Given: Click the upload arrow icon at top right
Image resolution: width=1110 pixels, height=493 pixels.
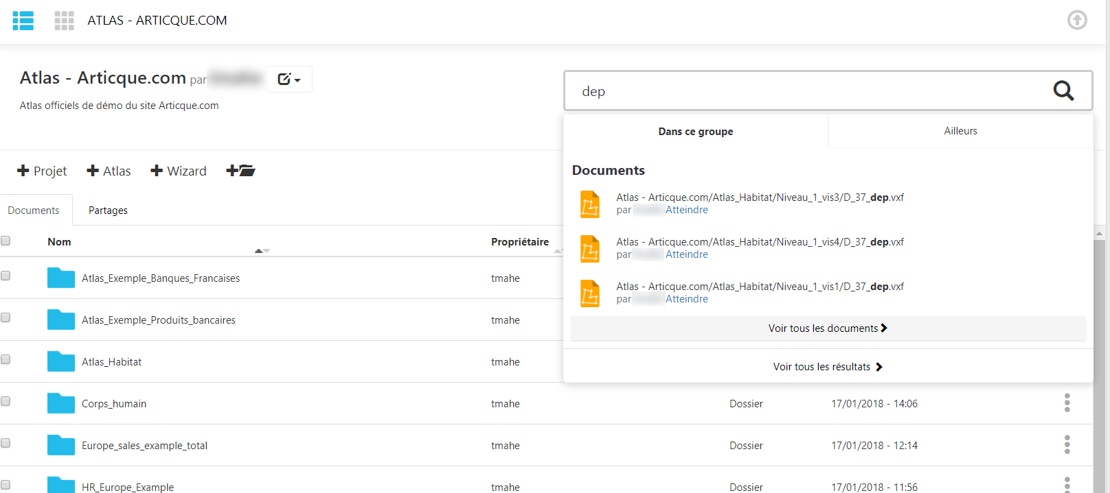Looking at the screenshot, I should (1077, 21).
